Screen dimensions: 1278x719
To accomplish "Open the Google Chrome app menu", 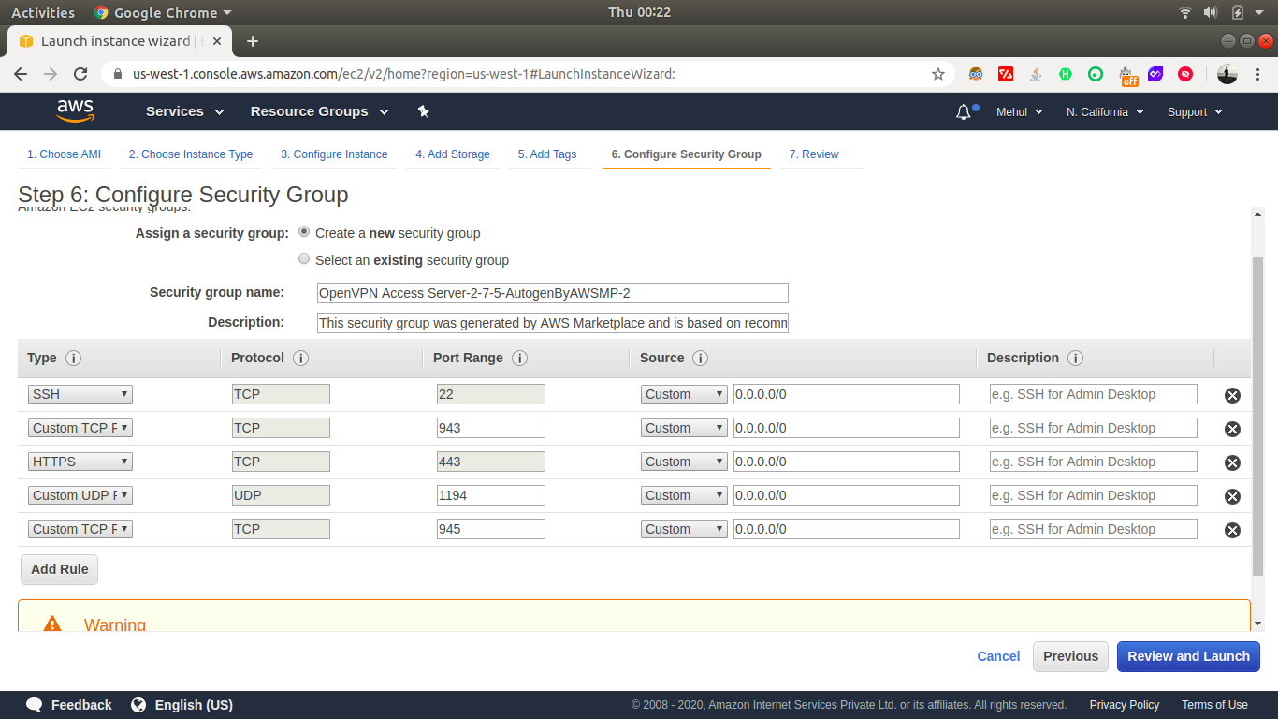I will [x=164, y=12].
